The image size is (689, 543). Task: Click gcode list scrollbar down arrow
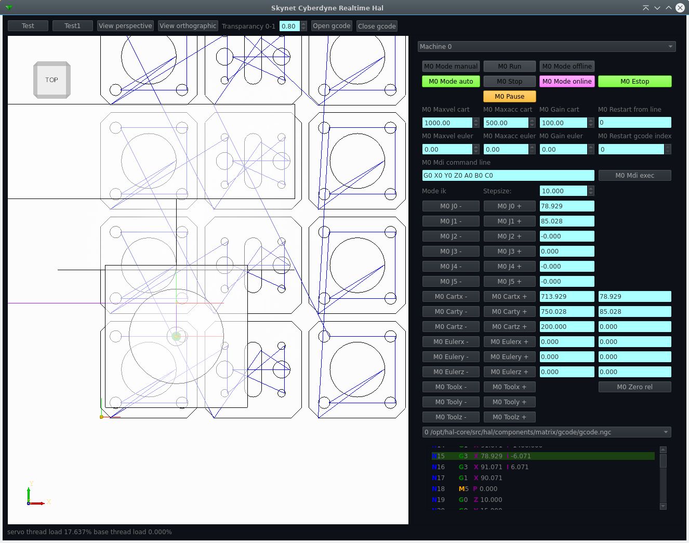663,506
